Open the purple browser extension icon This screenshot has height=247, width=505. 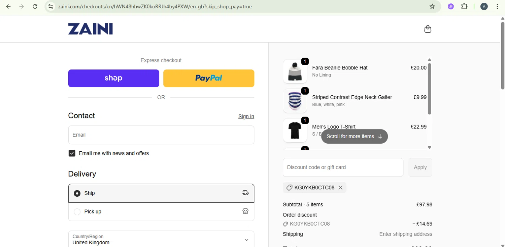pos(451,6)
